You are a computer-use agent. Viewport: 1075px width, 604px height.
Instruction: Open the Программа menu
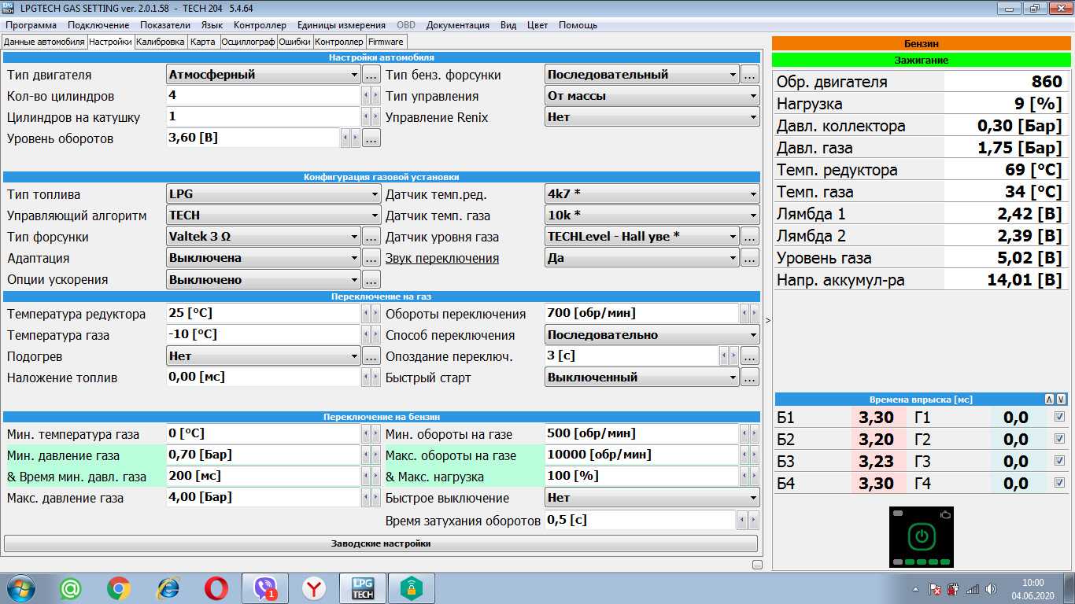(31, 25)
